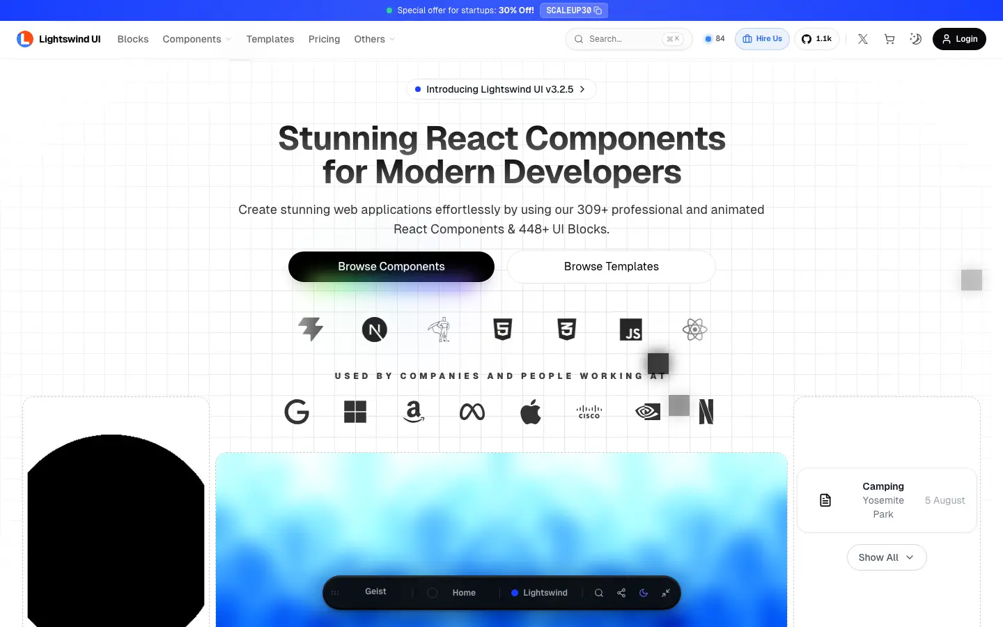Viewport: 1003px width, 627px height.
Task: Click the Microsoft windows logo
Action: coord(355,412)
